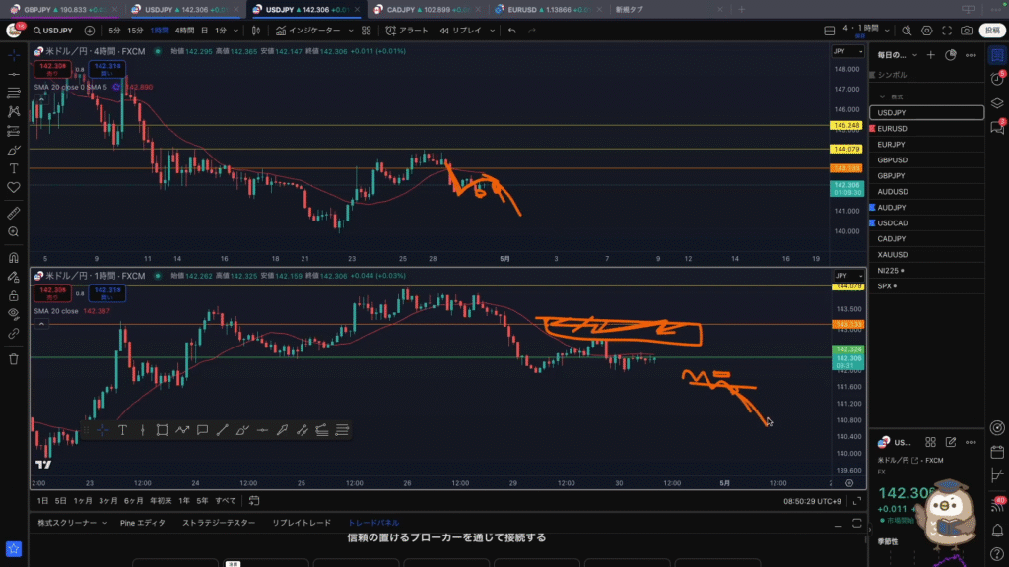Toggle stay-in-drawing-mode pencil lock icon
This screenshot has width=1009, height=567.
point(14,277)
